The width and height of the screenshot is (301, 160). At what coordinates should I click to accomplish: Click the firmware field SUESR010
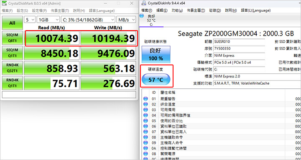(x=239, y=41)
